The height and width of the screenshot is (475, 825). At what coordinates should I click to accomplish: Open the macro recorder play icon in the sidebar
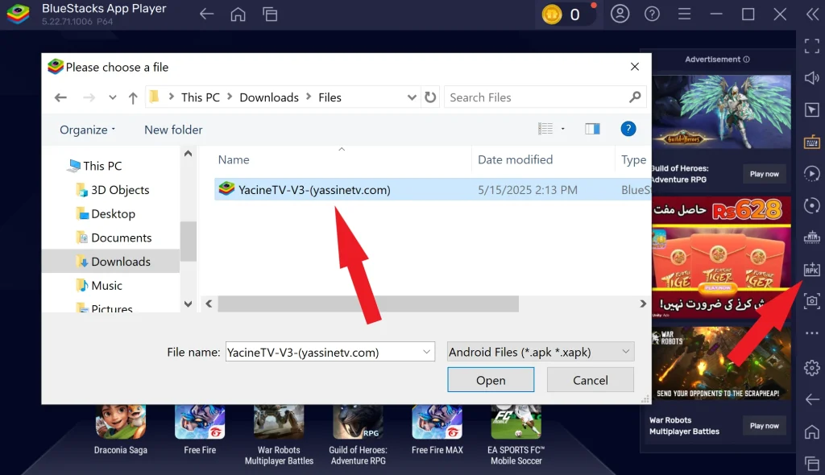(812, 174)
